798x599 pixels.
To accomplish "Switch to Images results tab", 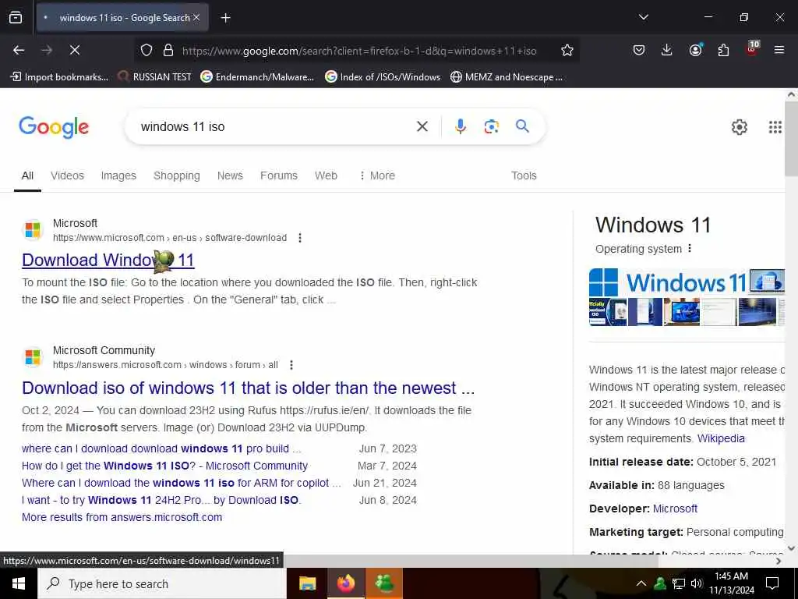I will pyautogui.click(x=118, y=175).
